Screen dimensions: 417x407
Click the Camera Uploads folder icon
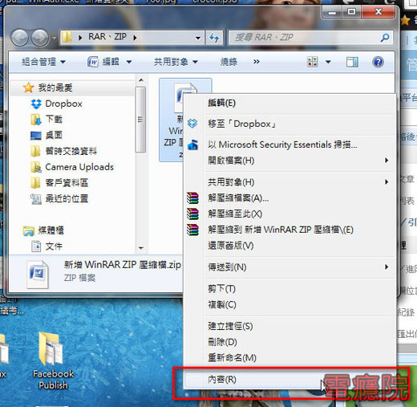click(36, 167)
